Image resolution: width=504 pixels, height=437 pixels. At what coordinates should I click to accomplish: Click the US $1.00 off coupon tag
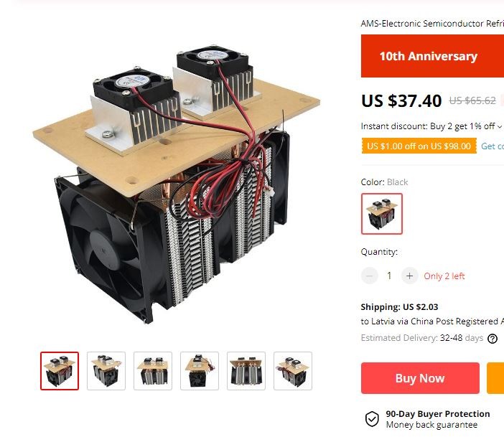[x=419, y=146]
